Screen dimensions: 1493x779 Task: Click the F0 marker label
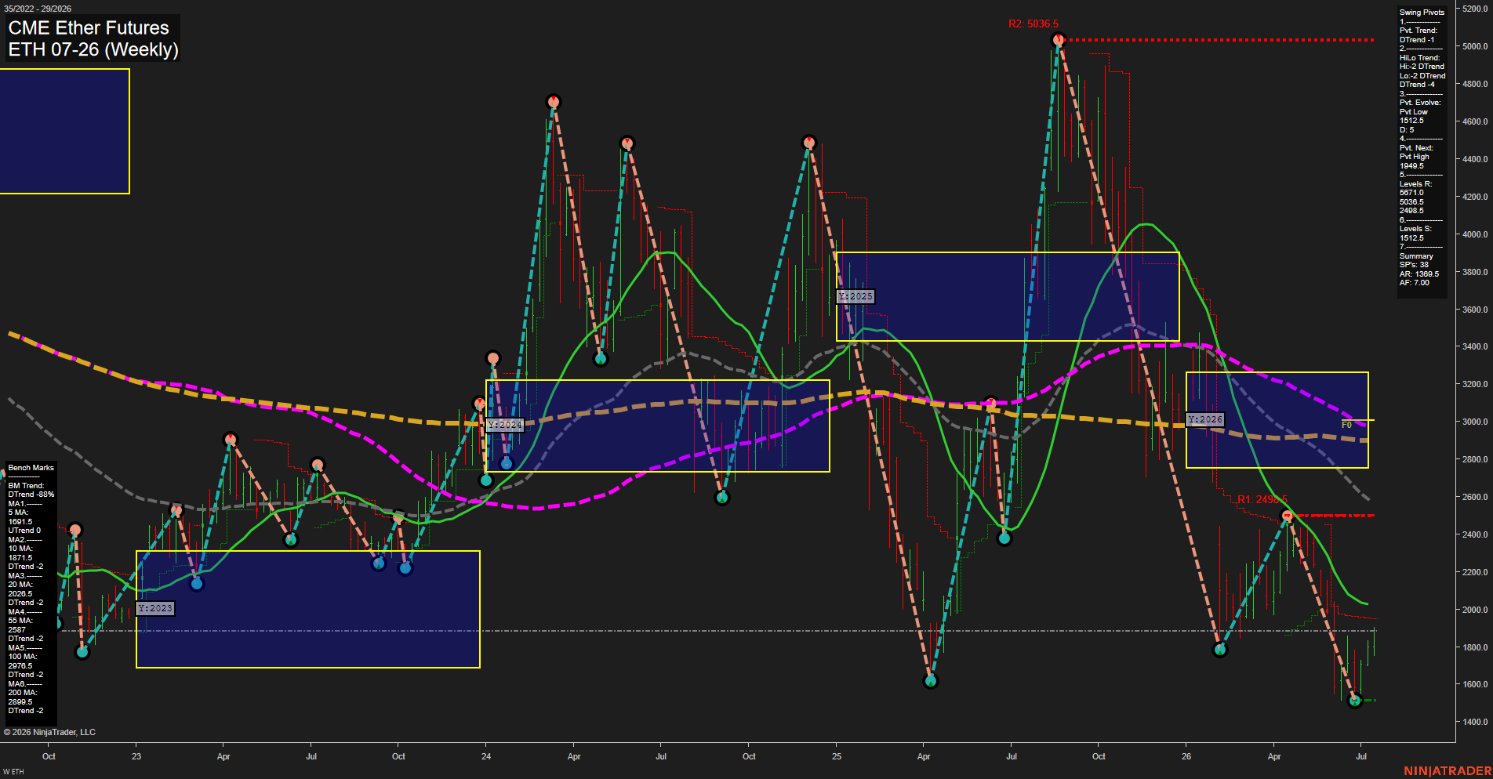click(x=1346, y=425)
